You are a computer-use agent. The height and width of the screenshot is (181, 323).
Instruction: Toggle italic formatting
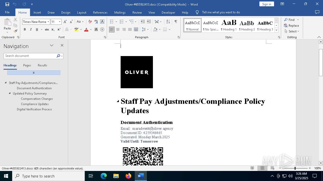(31, 29)
